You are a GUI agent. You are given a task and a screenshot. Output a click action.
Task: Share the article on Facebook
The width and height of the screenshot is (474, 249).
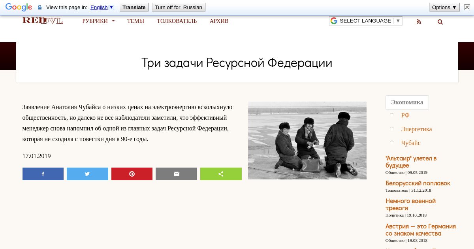coord(43,174)
